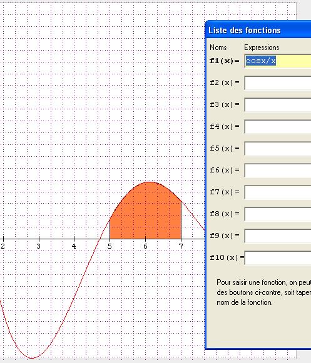Click the f7(x) expression field
311x363 pixels.
(278, 192)
